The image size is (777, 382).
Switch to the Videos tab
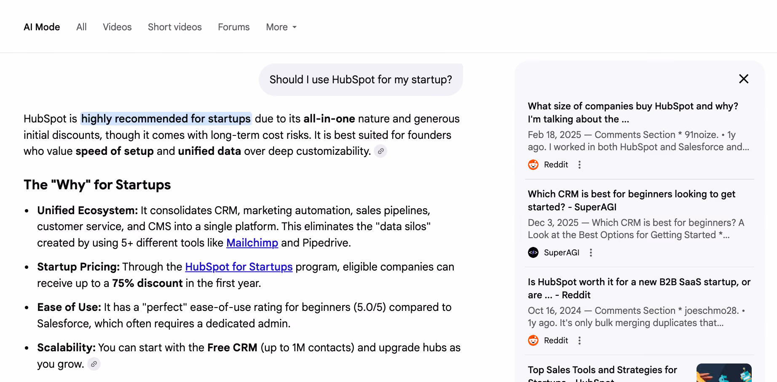pyautogui.click(x=117, y=27)
